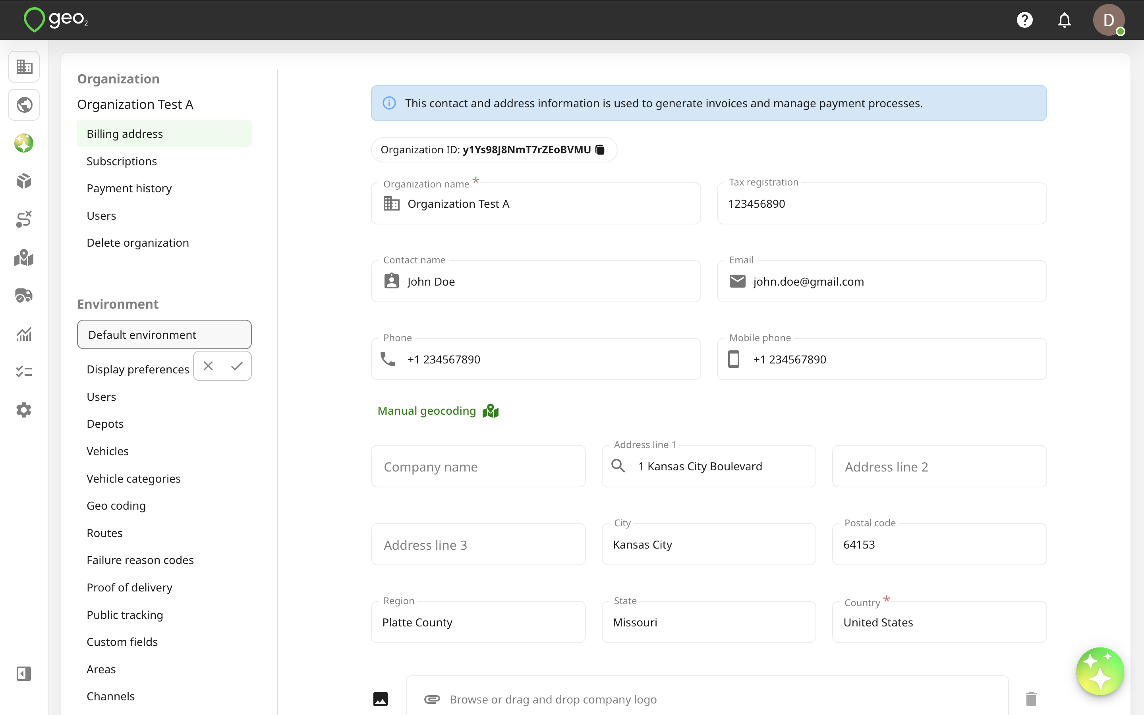Open the organization building icon in sidebar
Screen dimensions: 1144x715
(24, 67)
